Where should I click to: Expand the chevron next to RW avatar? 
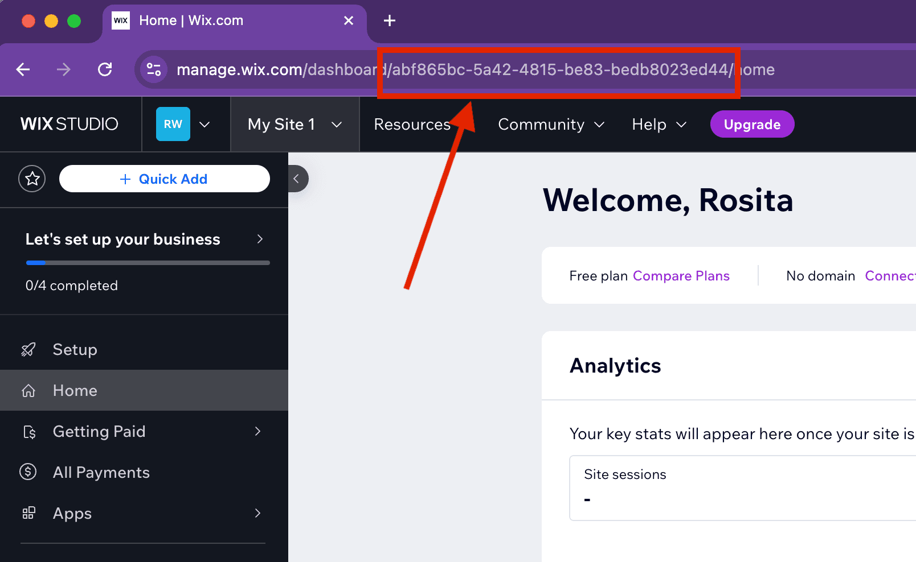205,124
